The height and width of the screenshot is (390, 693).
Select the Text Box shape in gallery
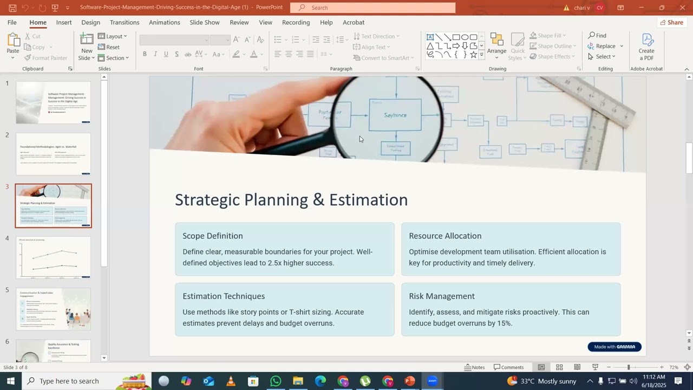[x=430, y=37]
